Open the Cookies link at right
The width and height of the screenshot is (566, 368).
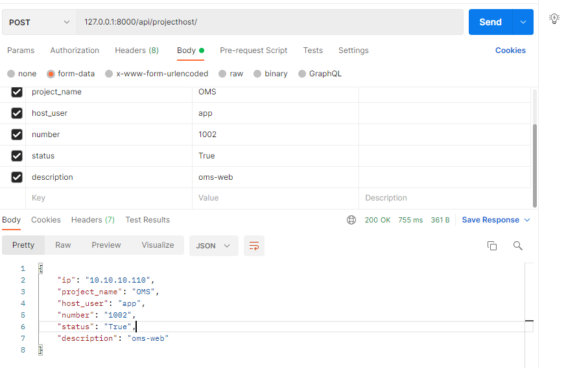(x=510, y=50)
